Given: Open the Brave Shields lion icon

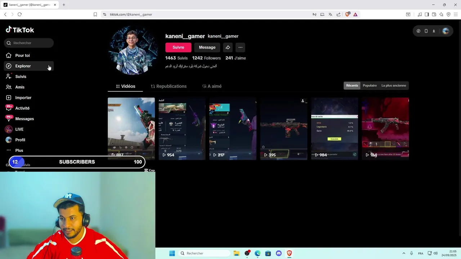Looking at the screenshot, I should [x=348, y=14].
